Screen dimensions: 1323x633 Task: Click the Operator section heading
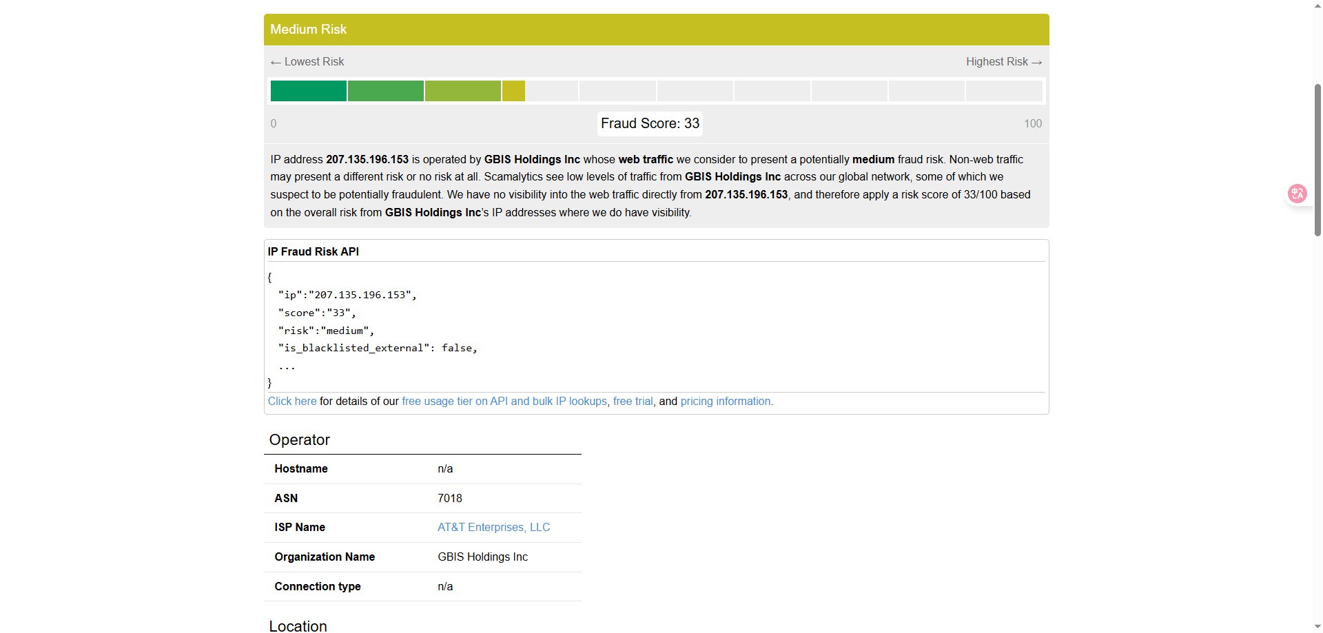(x=300, y=440)
